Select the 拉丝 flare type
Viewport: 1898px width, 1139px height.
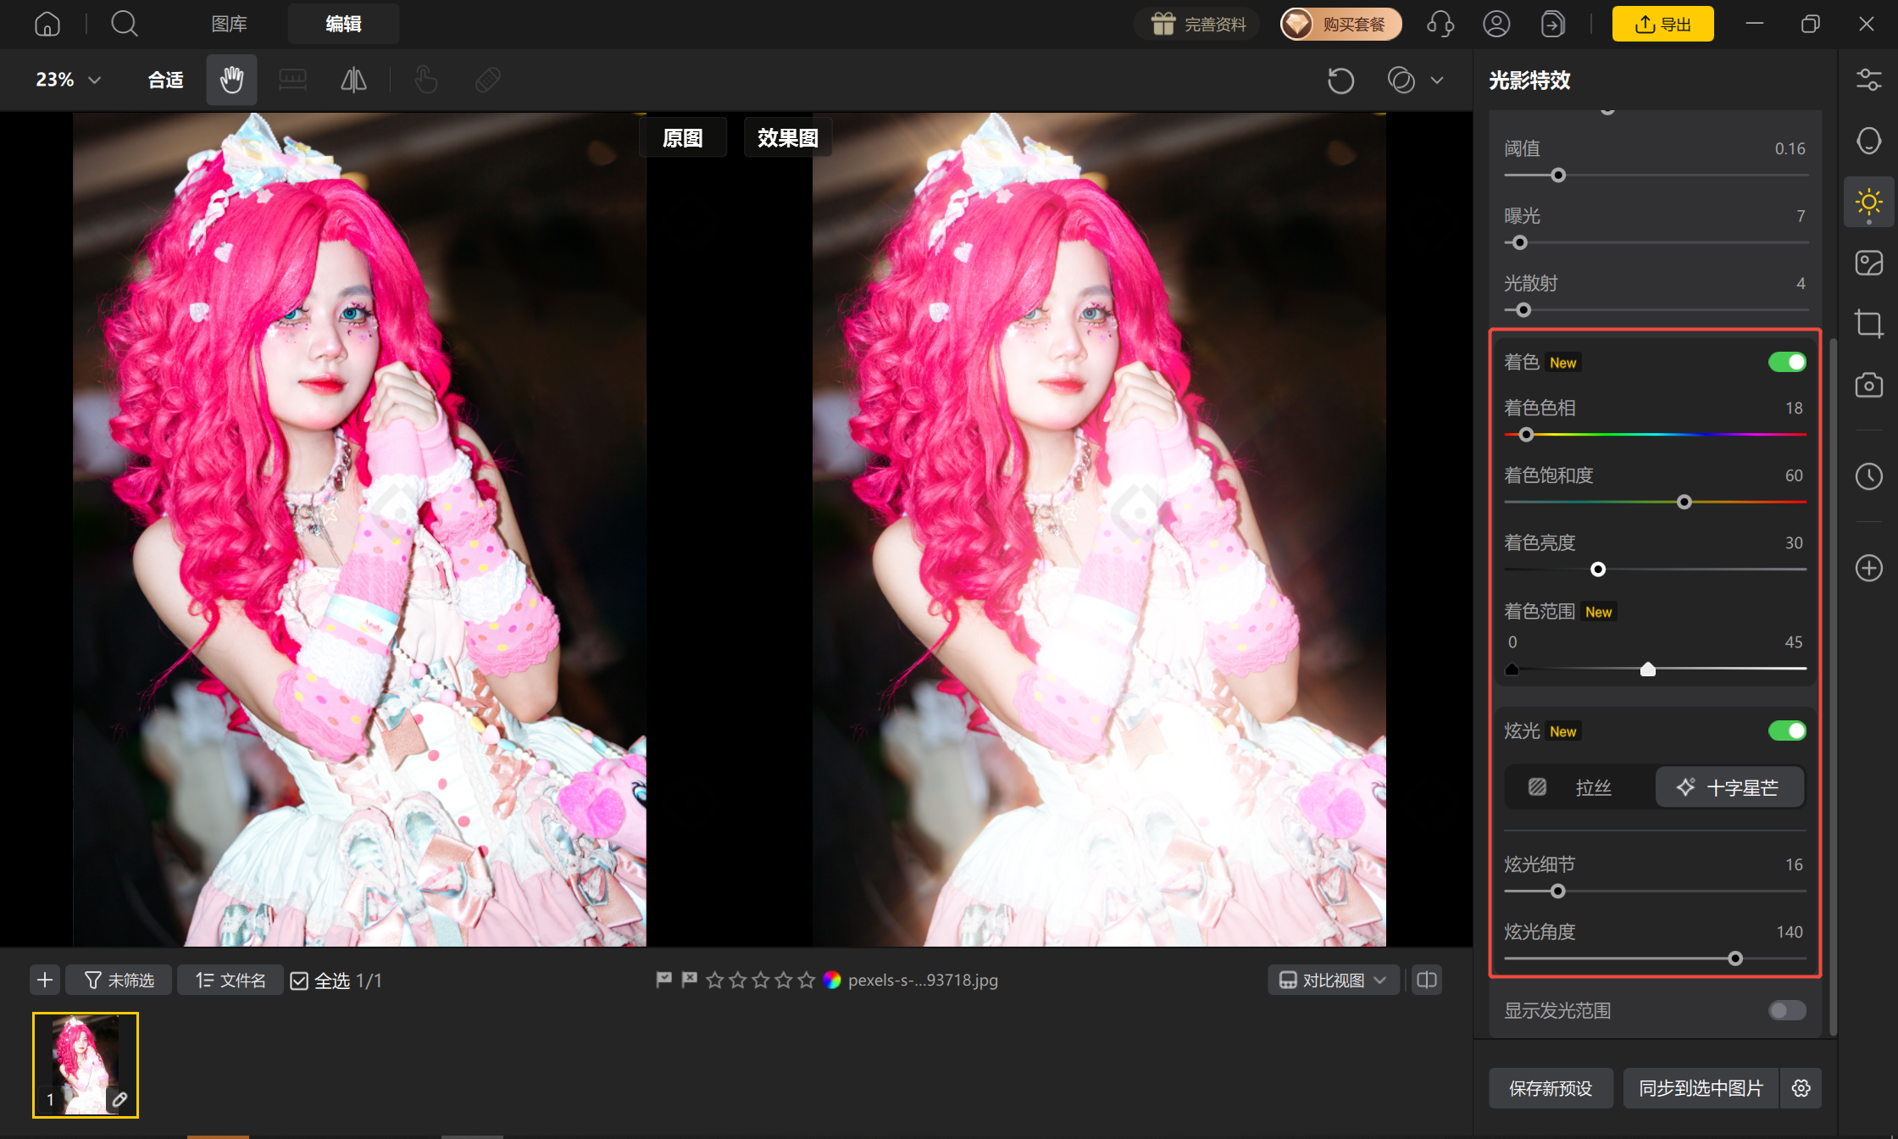1580,788
